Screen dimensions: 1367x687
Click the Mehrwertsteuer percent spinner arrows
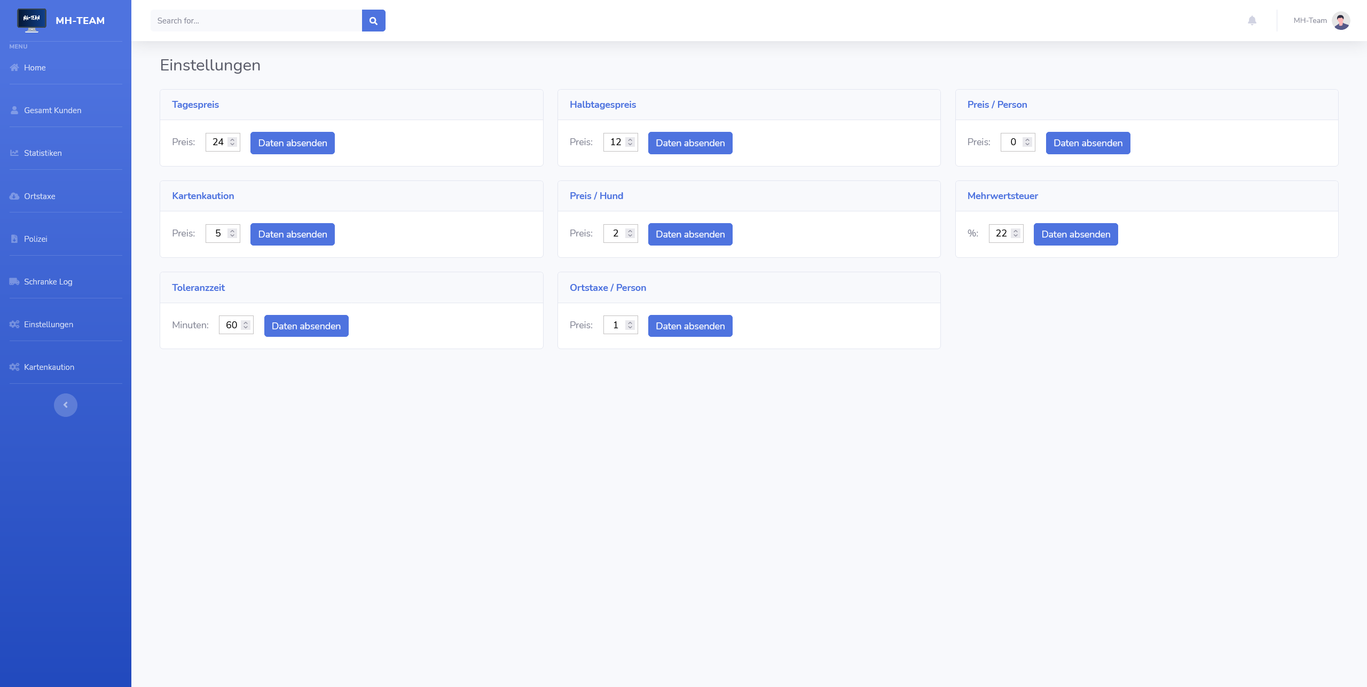click(1016, 233)
